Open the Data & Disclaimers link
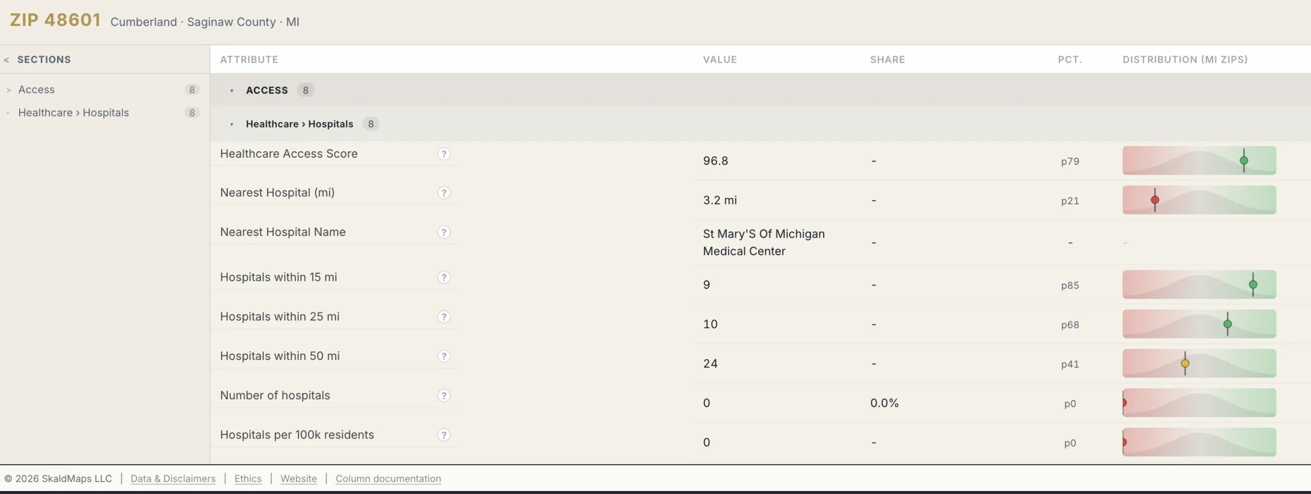1311x494 pixels. click(173, 479)
